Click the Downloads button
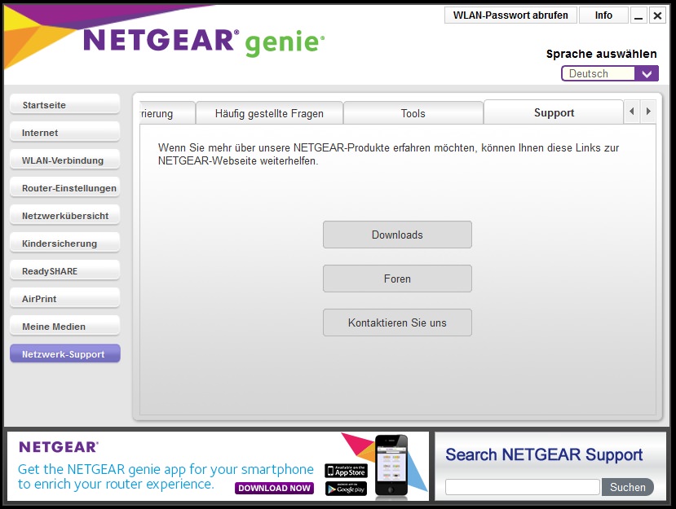The image size is (676, 509). (397, 235)
